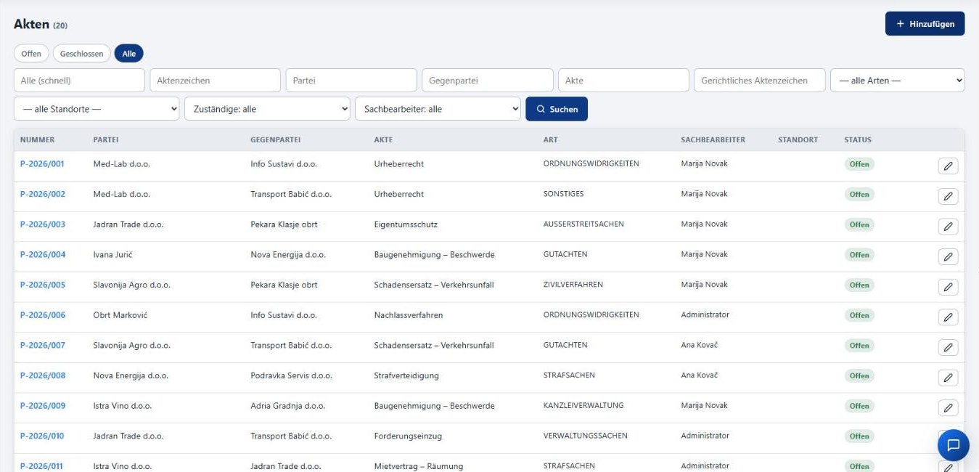This screenshot has height=472, width=979.
Task: Open case link P-2026/001
Action: pos(43,164)
